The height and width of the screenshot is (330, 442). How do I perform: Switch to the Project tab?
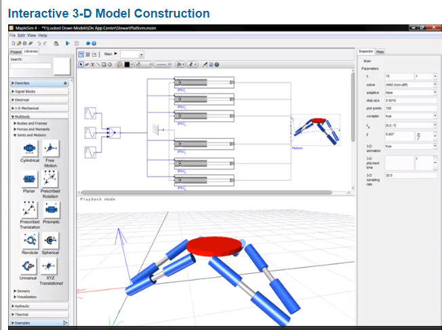pyautogui.click(x=15, y=51)
